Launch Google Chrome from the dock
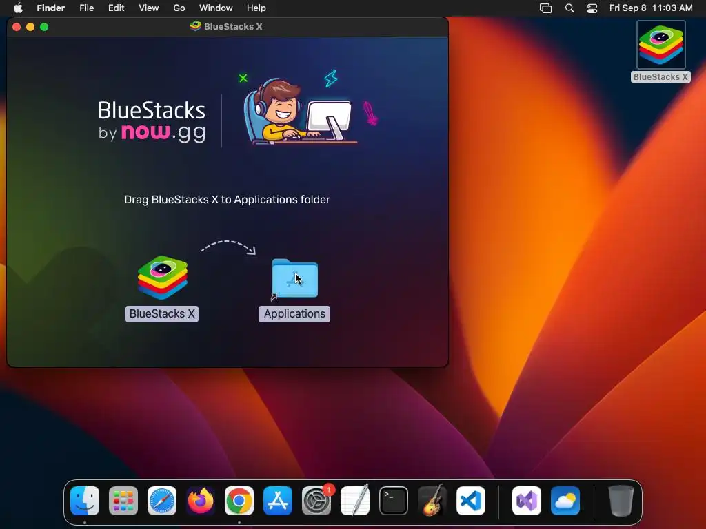 (239, 501)
